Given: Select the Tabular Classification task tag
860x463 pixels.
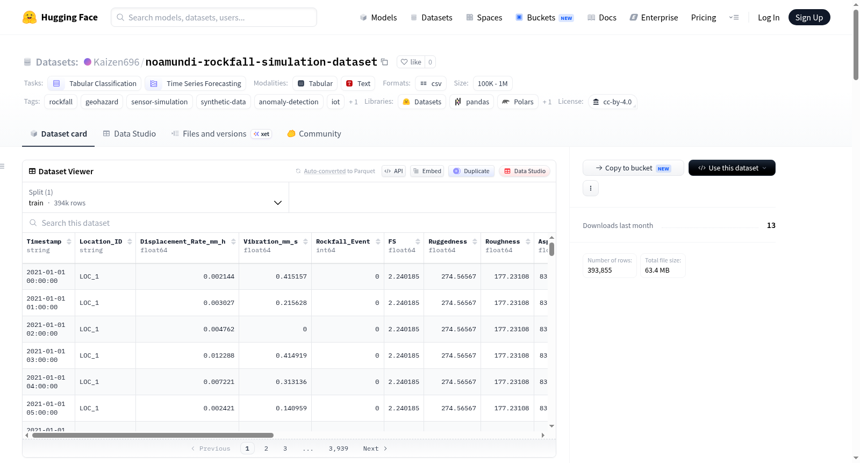Looking at the screenshot, I should click(x=95, y=83).
